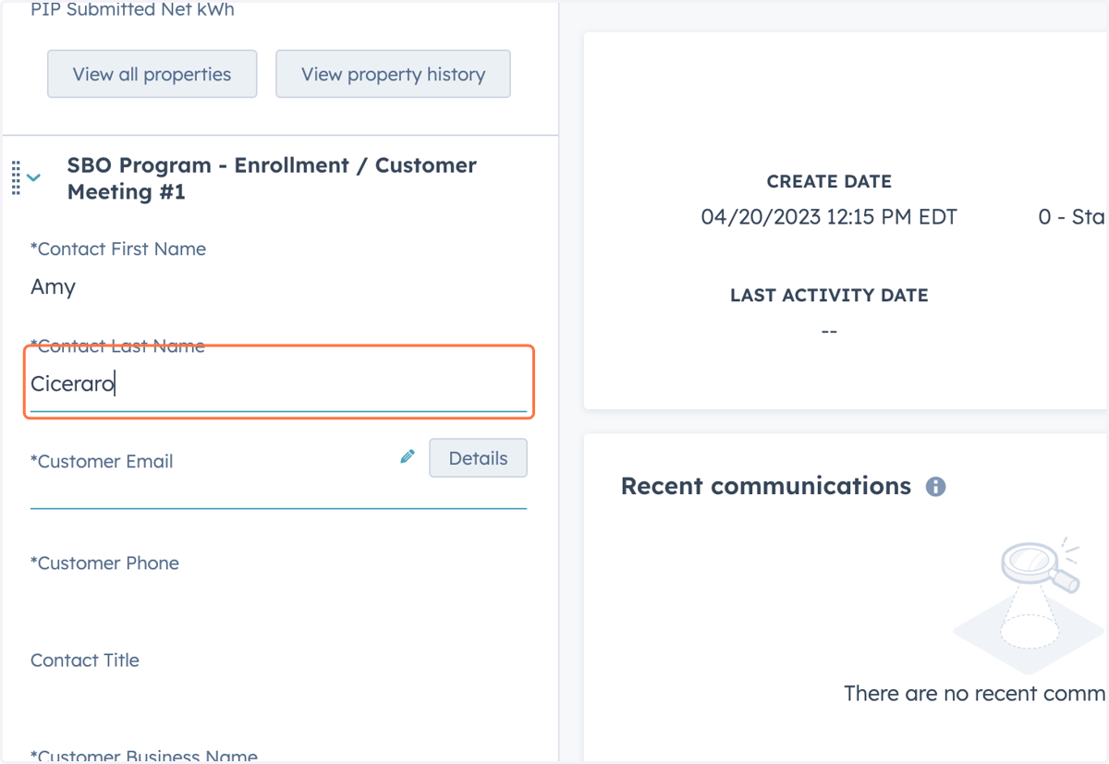
Task: Click the create date value 04/20/2023 12:15 PM EDT
Action: click(x=829, y=217)
